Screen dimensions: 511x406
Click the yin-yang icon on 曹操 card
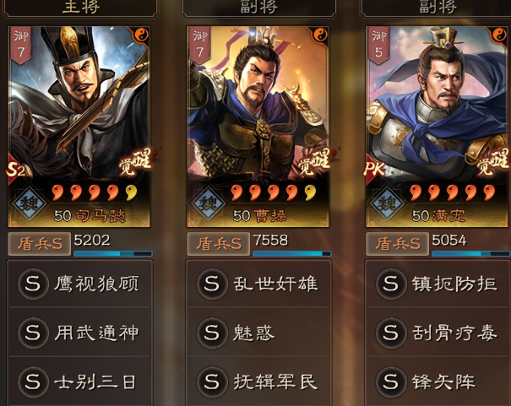(x=321, y=35)
